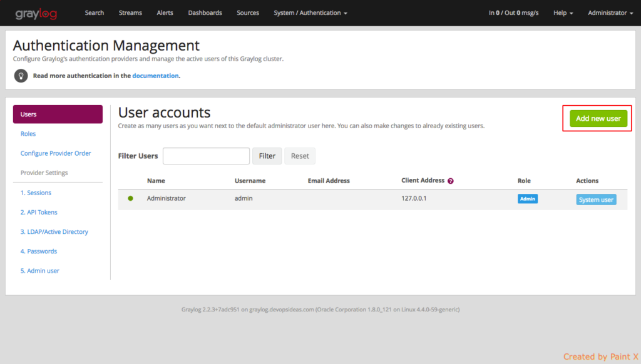Click the Graylog logo in the navbar
The image size is (641, 364).
click(x=39, y=13)
